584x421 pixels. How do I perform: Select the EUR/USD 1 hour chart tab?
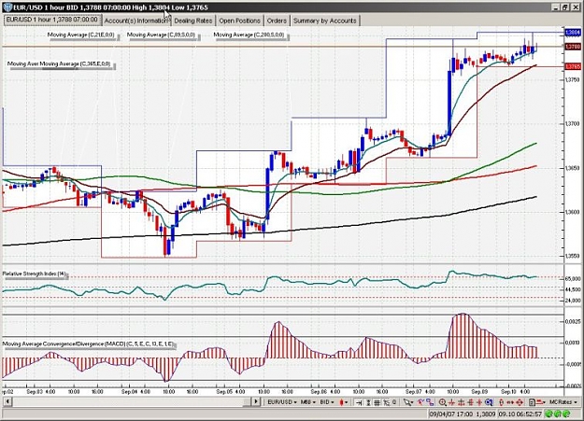click(52, 20)
